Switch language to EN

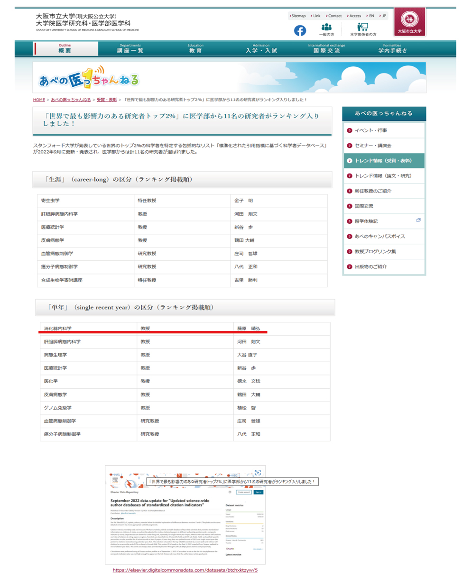click(x=370, y=16)
